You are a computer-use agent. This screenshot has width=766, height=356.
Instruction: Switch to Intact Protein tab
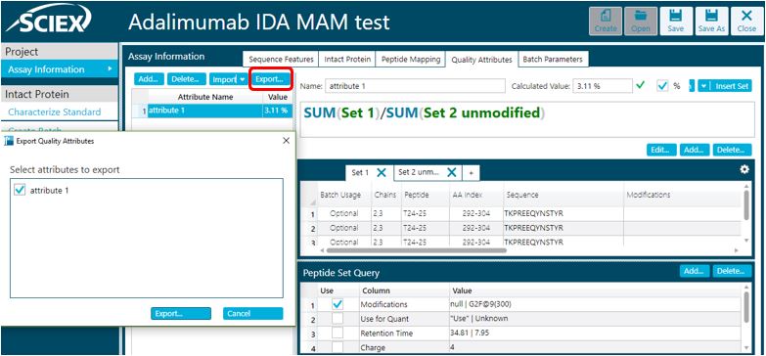point(347,59)
